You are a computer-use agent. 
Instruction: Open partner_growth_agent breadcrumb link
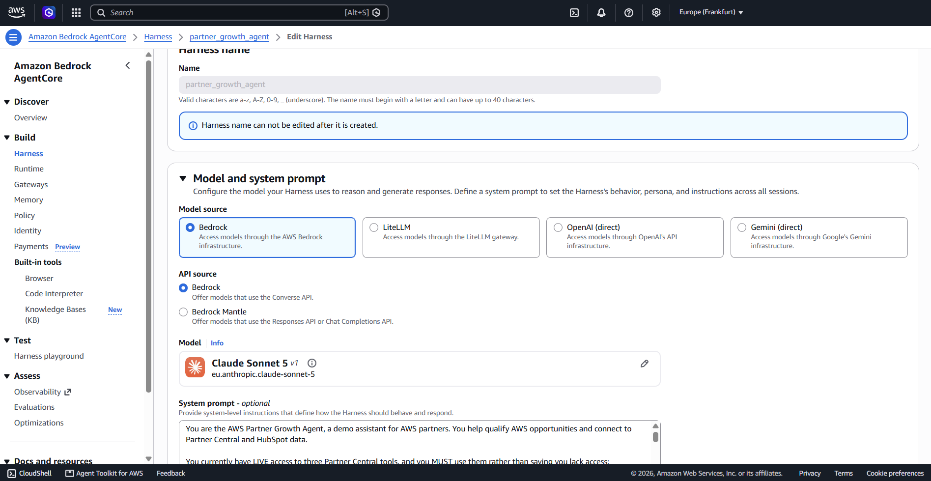229,37
